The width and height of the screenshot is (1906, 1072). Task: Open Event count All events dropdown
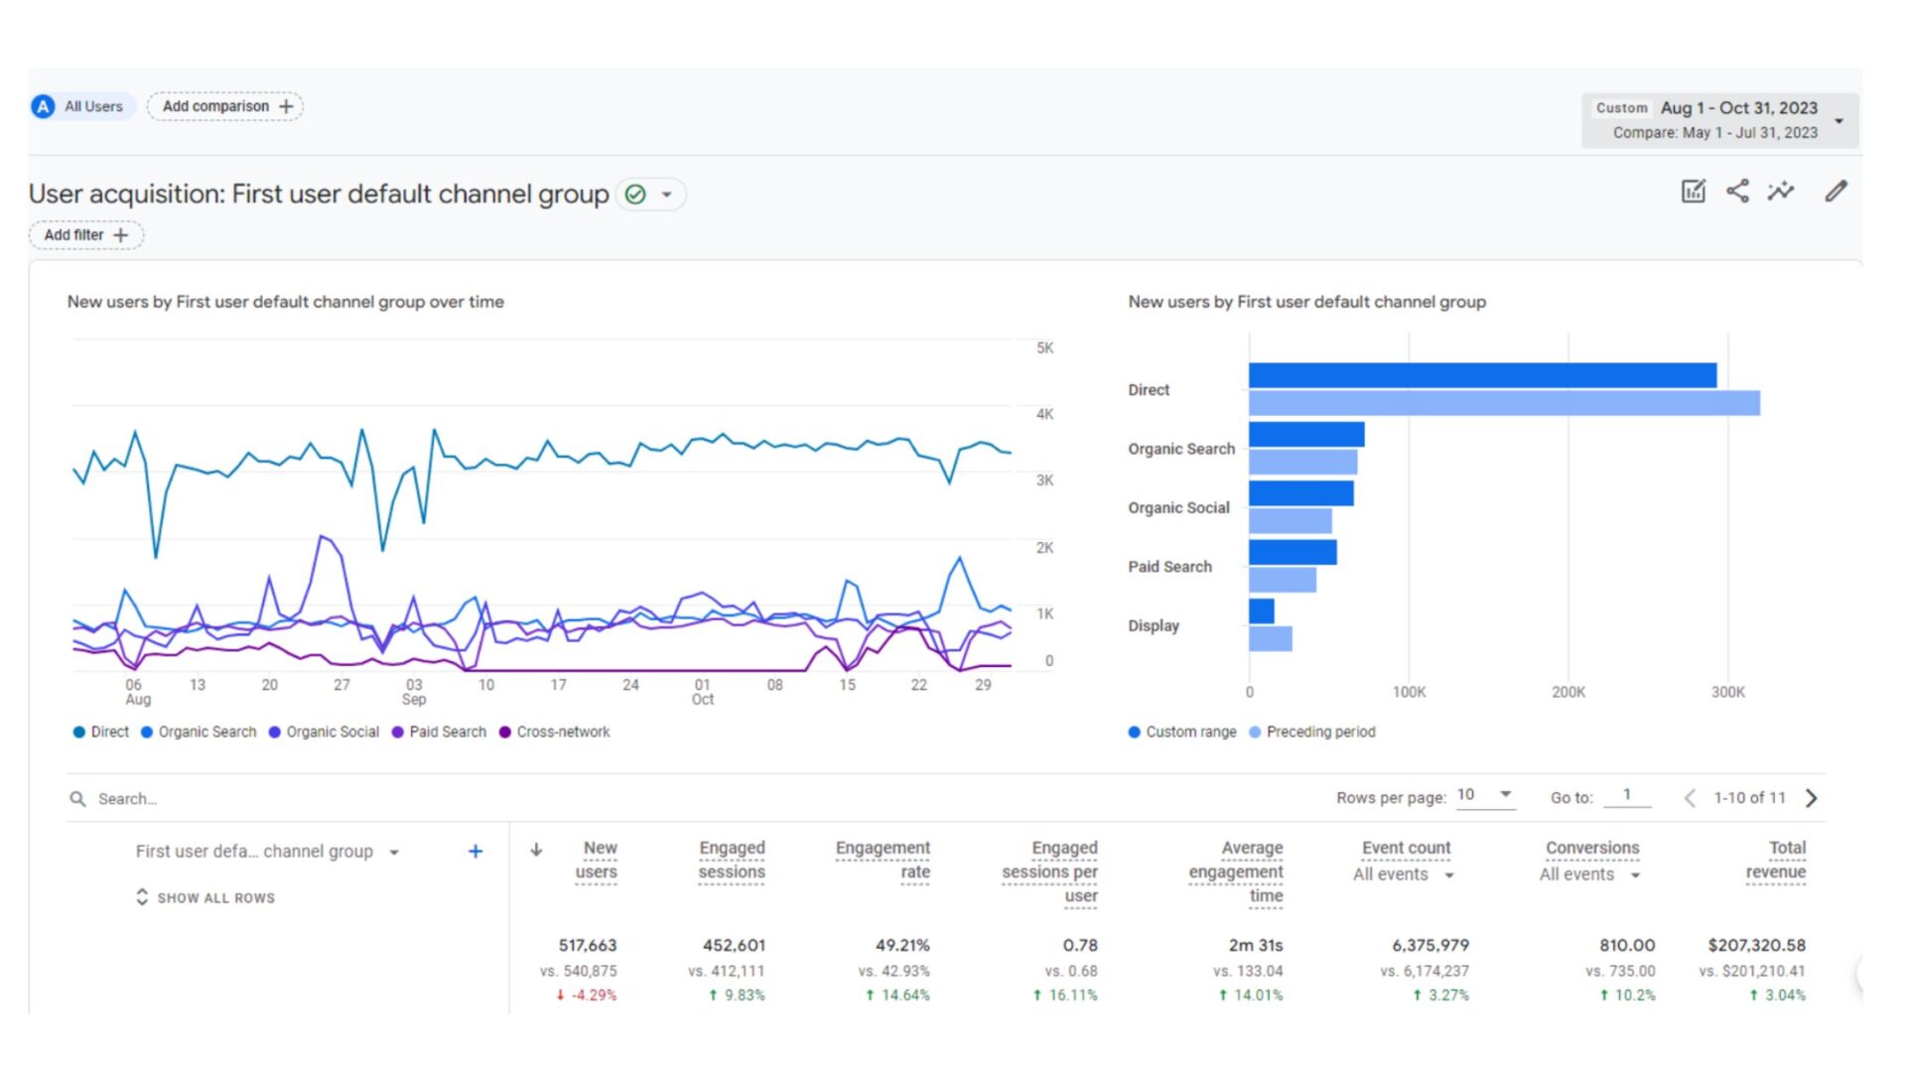pyautogui.click(x=1404, y=874)
